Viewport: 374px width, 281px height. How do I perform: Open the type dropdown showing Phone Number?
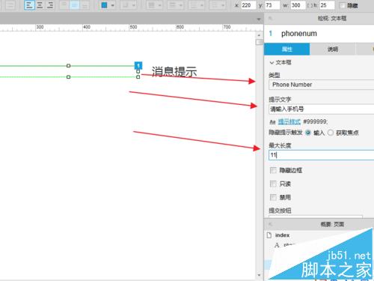click(322, 85)
